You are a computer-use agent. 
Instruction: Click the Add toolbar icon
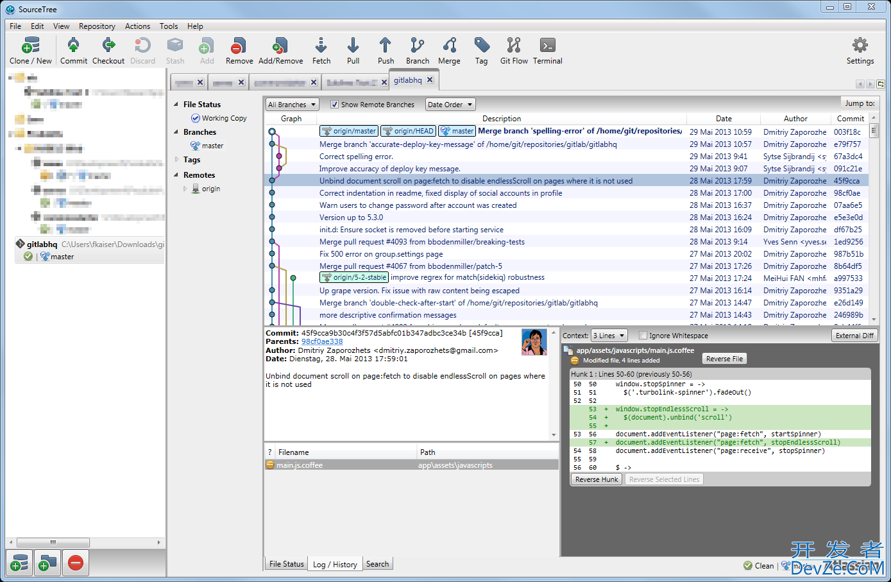point(207,51)
